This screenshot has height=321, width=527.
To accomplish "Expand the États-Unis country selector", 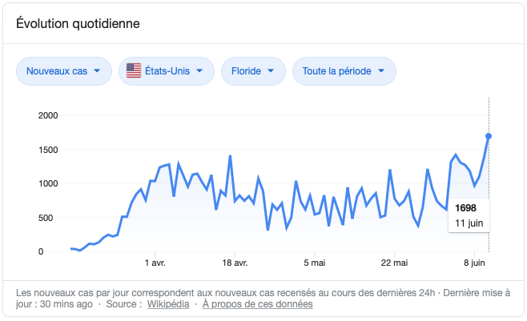I will (167, 71).
